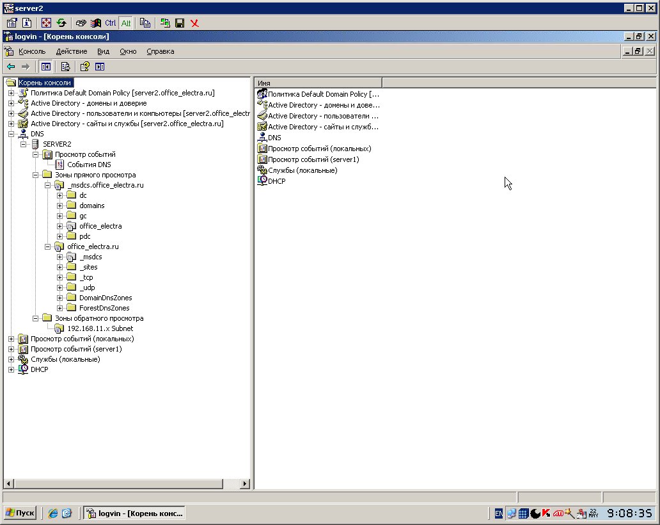Select the gc folder in tree
The width and height of the screenshot is (660, 525).
click(x=83, y=216)
